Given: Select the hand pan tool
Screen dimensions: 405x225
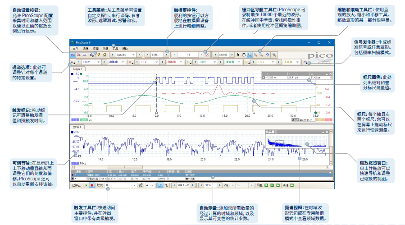Looking at the screenshot, I should click(245, 55).
